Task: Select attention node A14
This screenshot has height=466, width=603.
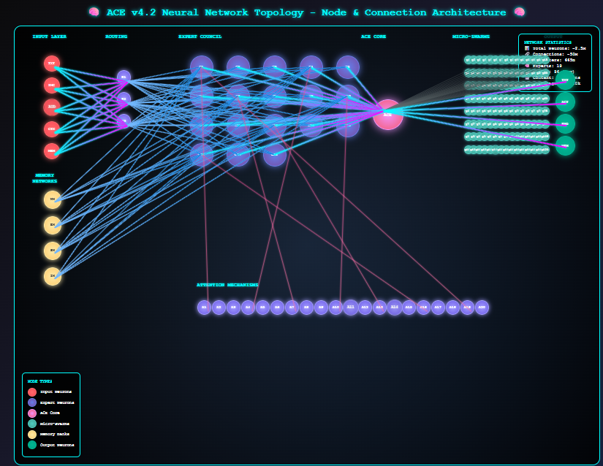Action: tap(394, 308)
